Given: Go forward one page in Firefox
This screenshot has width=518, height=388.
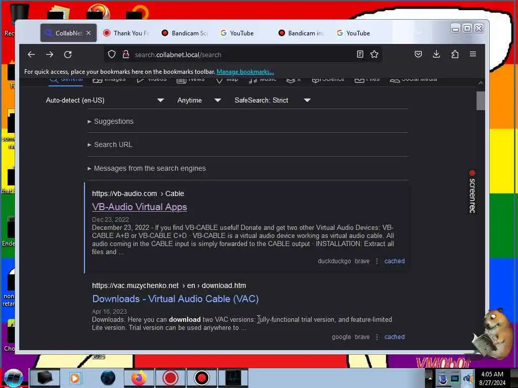Looking at the screenshot, I should 50,55.
